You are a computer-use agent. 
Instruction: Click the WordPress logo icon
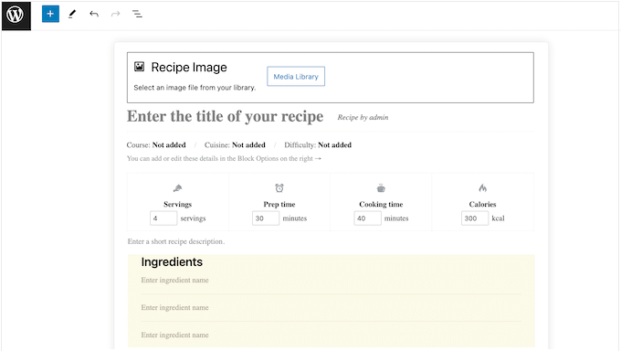[x=16, y=16]
